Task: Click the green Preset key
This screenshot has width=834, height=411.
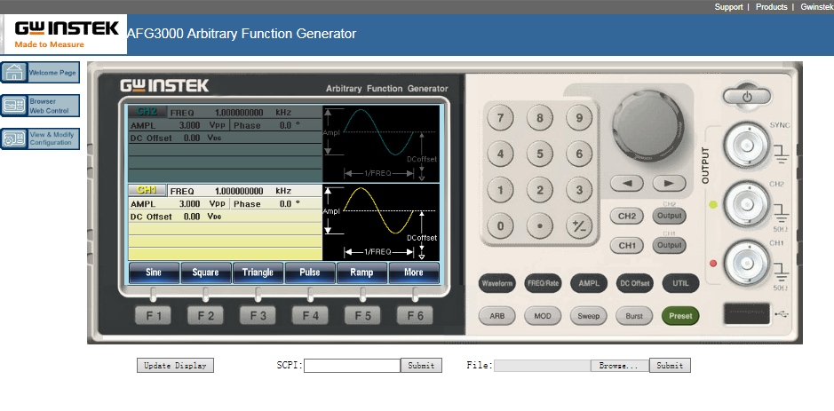Action: coord(680,316)
